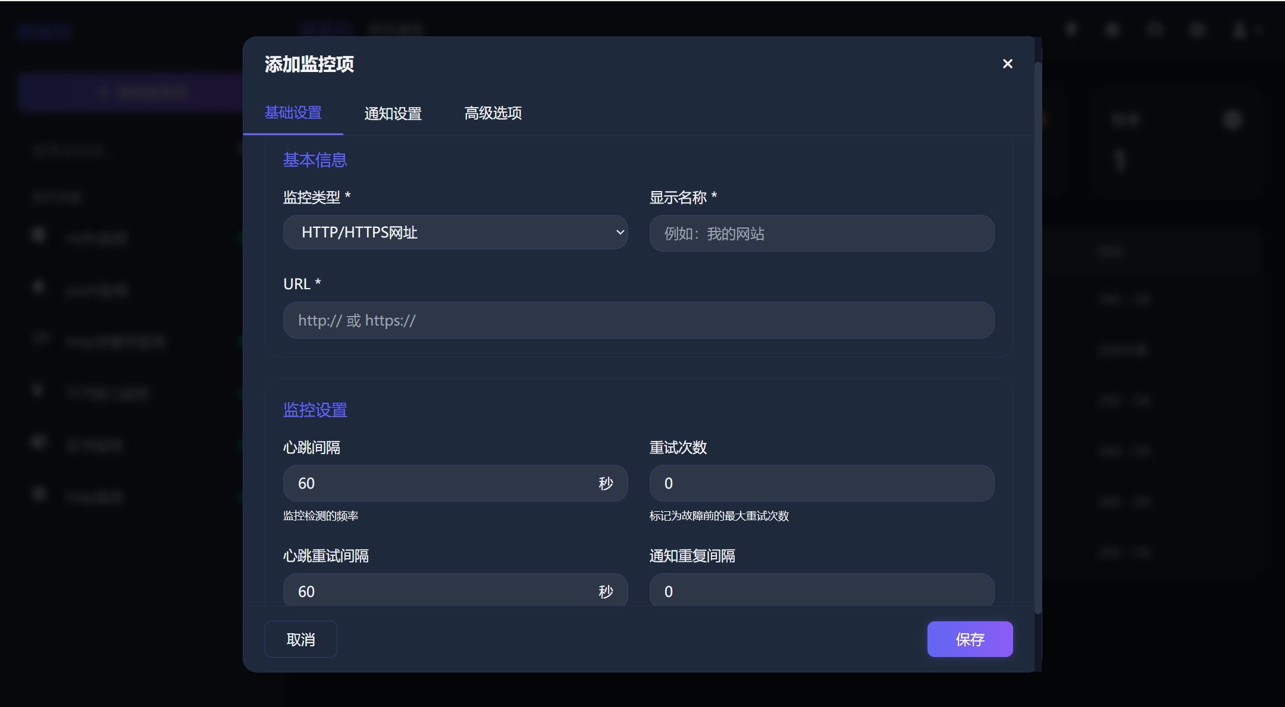Edit the 重试次数 value of 0

pyautogui.click(x=821, y=483)
